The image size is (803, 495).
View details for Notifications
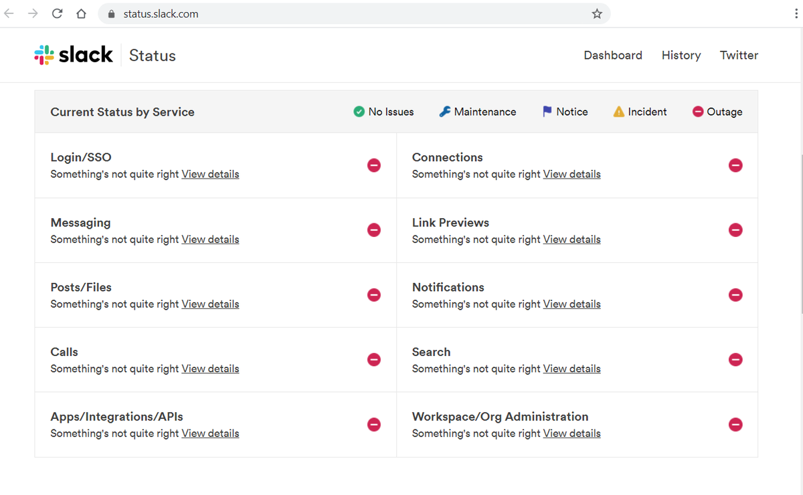pos(571,304)
